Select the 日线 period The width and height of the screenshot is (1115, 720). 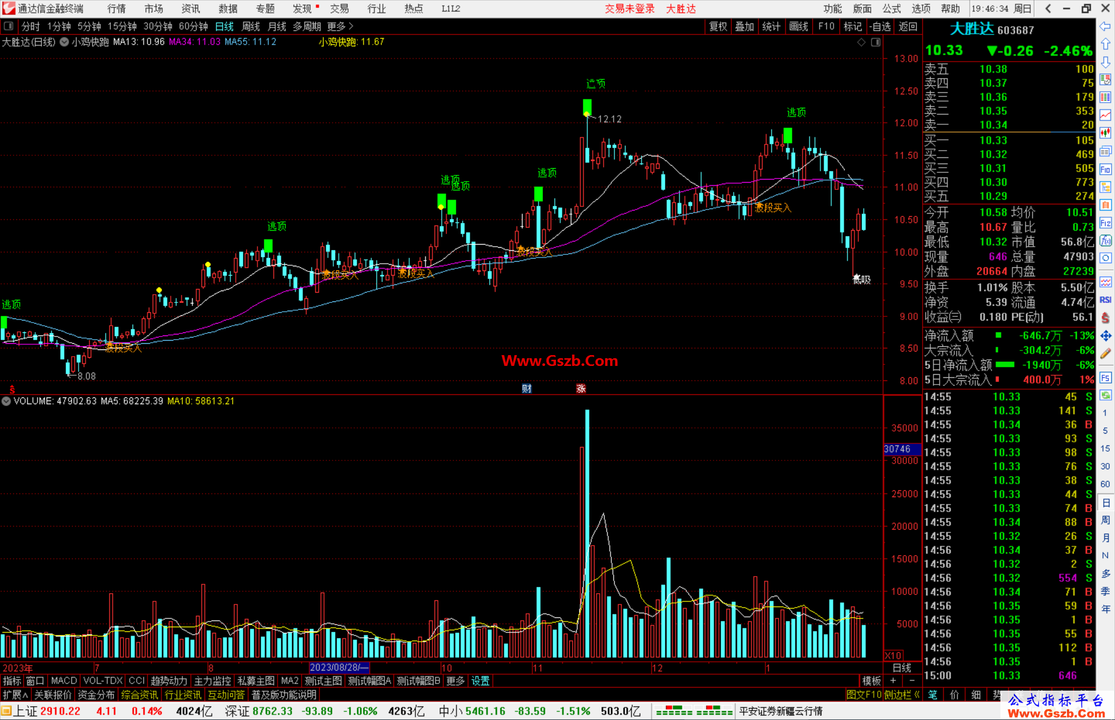tap(225, 26)
